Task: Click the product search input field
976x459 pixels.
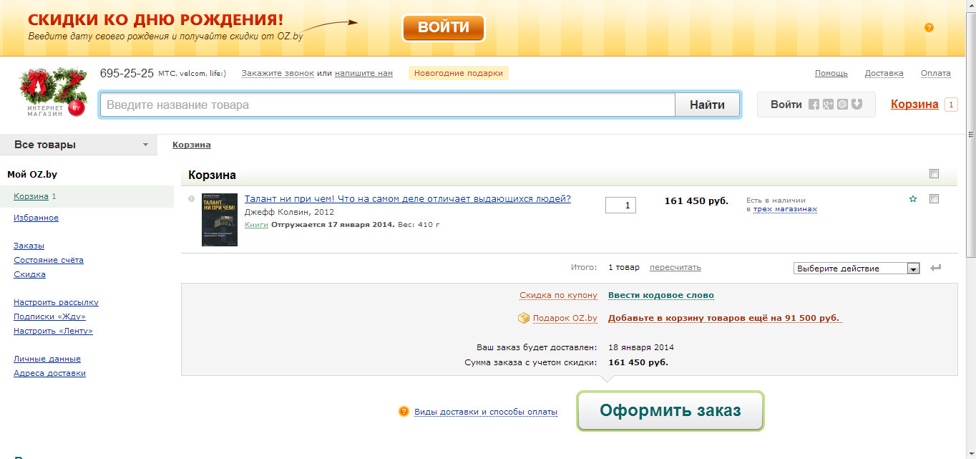Action: pyautogui.click(x=387, y=105)
